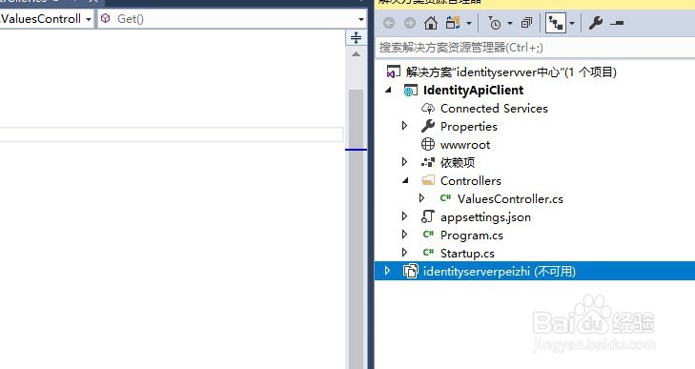Select Connected Services item
This screenshot has height=369, width=695.
point(494,108)
